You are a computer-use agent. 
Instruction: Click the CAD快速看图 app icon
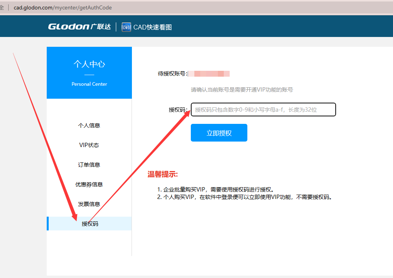126,27
